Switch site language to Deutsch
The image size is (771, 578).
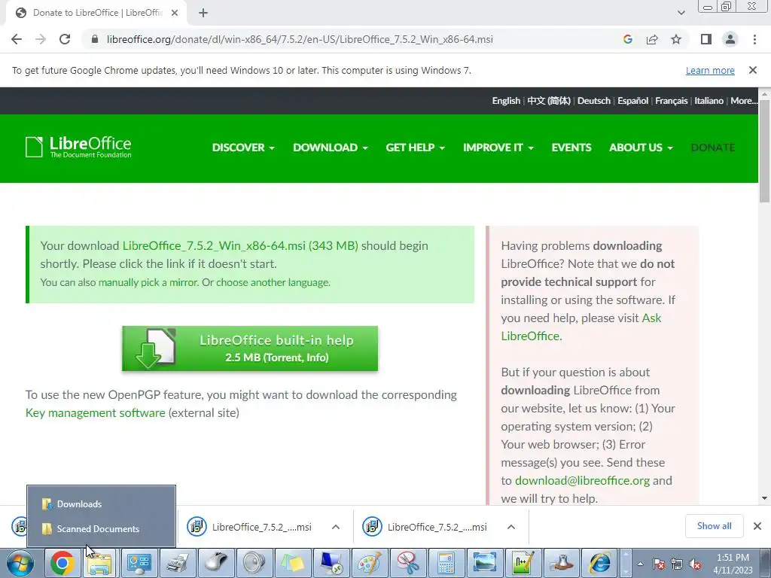click(593, 101)
